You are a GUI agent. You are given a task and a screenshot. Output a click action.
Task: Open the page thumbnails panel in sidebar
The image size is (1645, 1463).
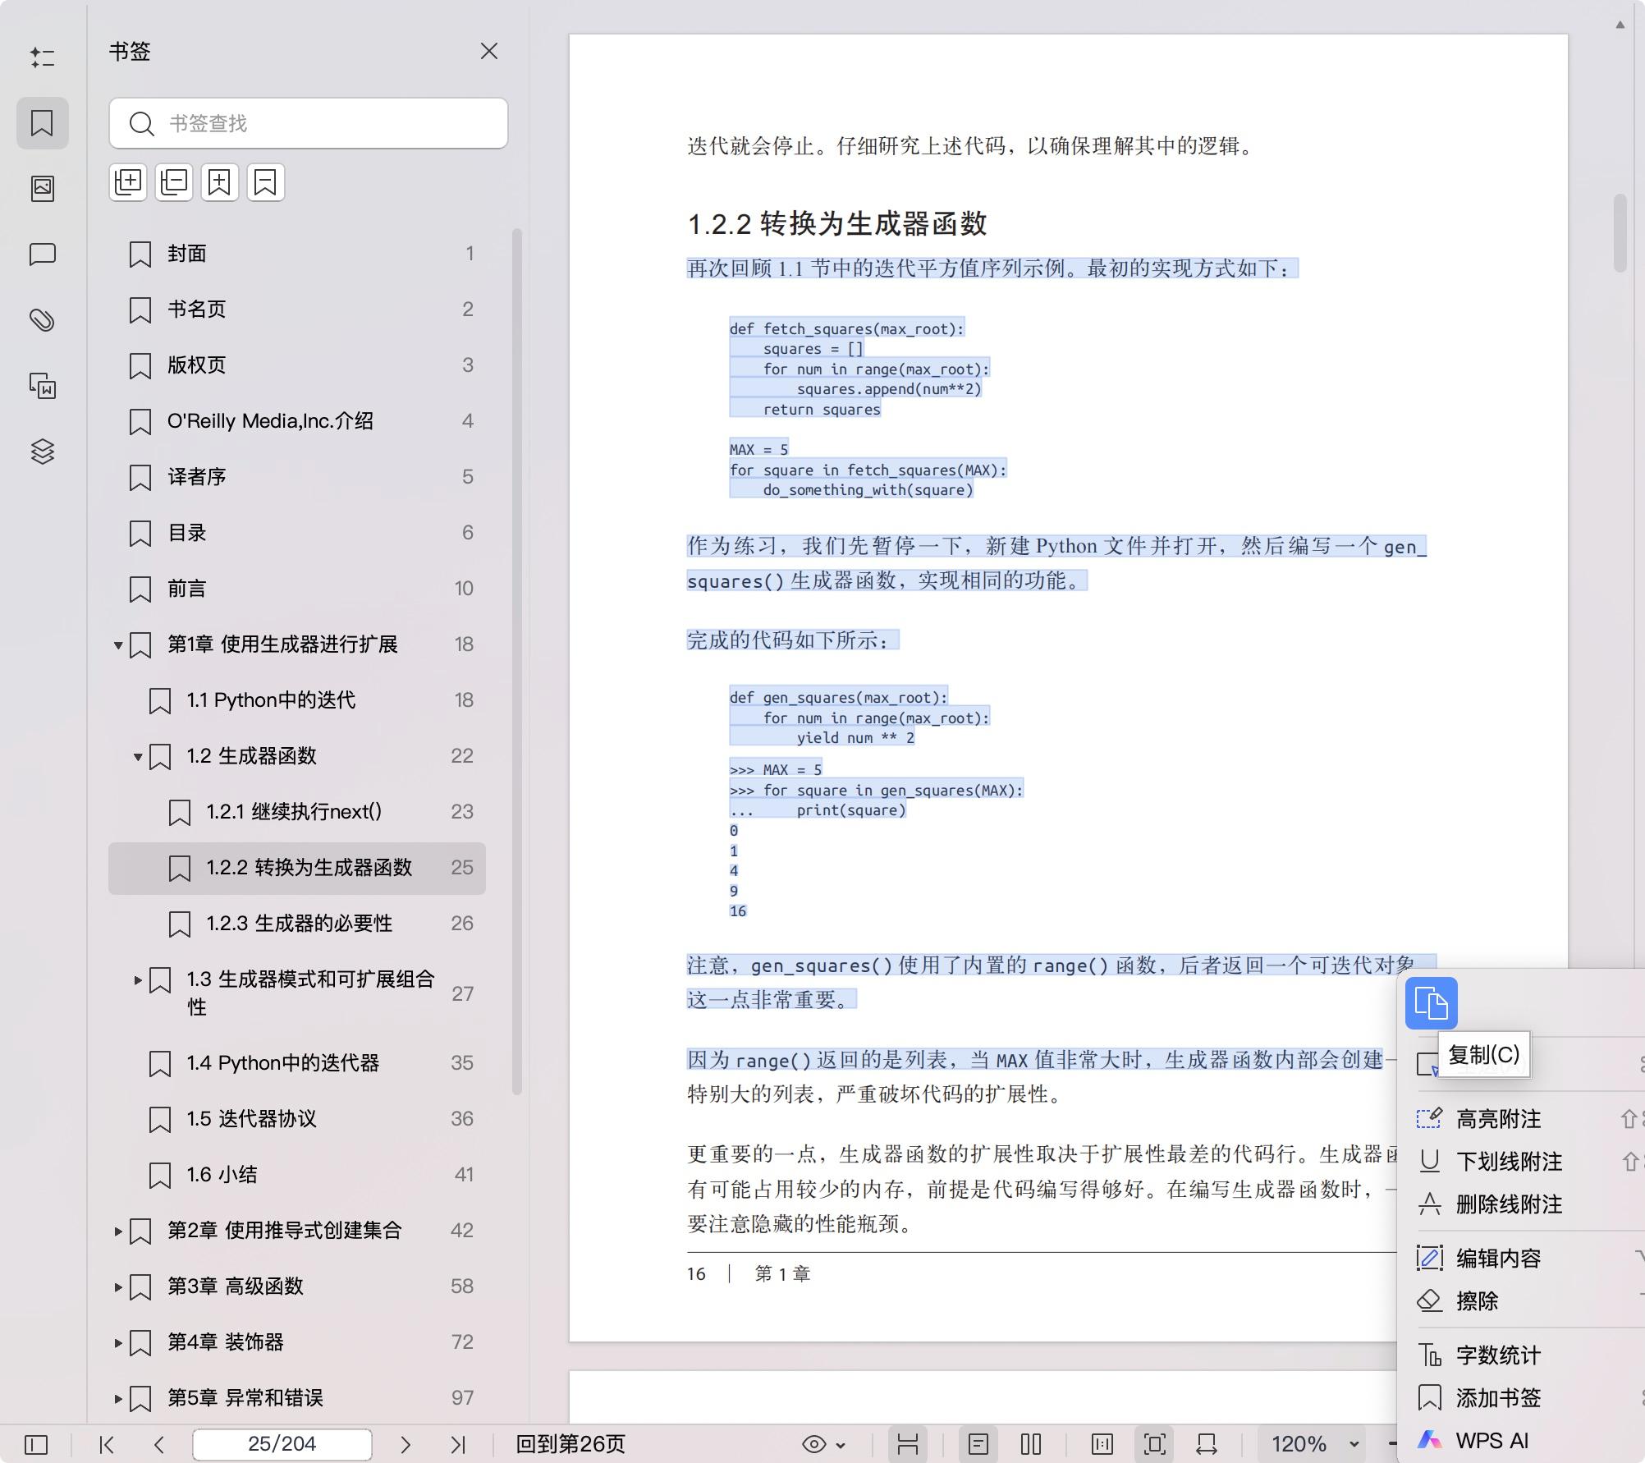pos(43,187)
